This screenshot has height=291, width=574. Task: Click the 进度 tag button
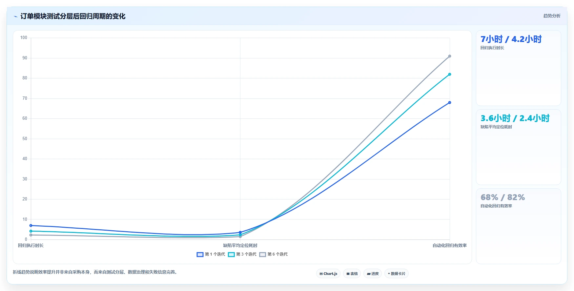373,274
